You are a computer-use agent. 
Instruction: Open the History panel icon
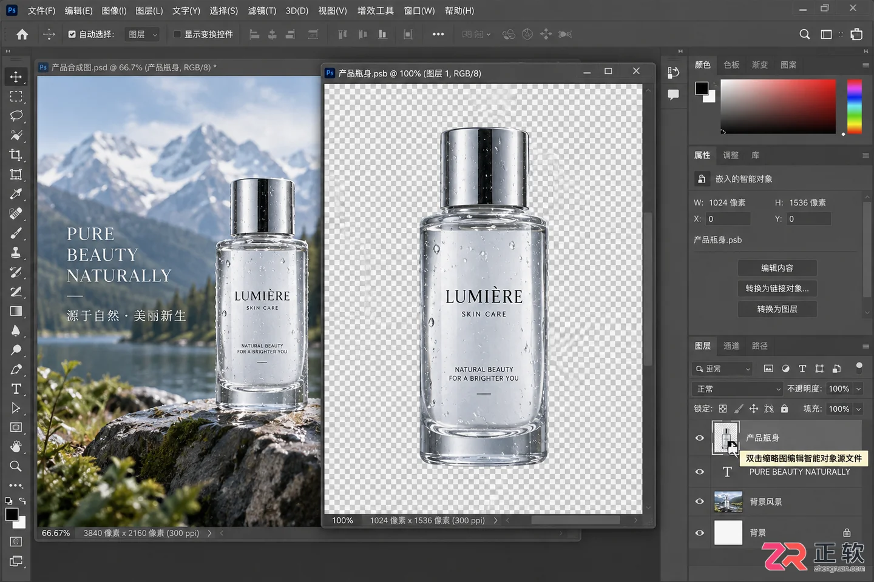(x=673, y=73)
